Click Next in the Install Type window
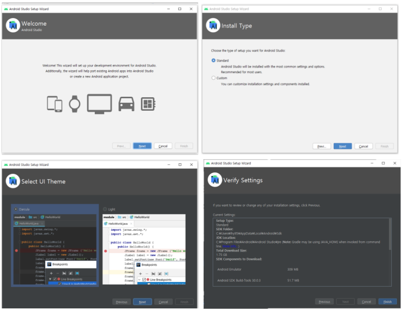Viewport: 403px width, 314px height. pos(343,147)
